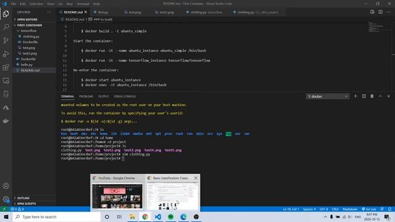Change Spaces: 4 indentation setting
Screen dimensions: 395x222
309,209
